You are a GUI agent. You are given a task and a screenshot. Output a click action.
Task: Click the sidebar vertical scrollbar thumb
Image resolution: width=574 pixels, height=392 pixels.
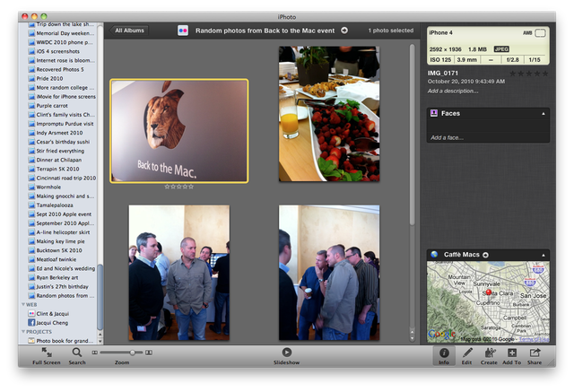coord(100,297)
